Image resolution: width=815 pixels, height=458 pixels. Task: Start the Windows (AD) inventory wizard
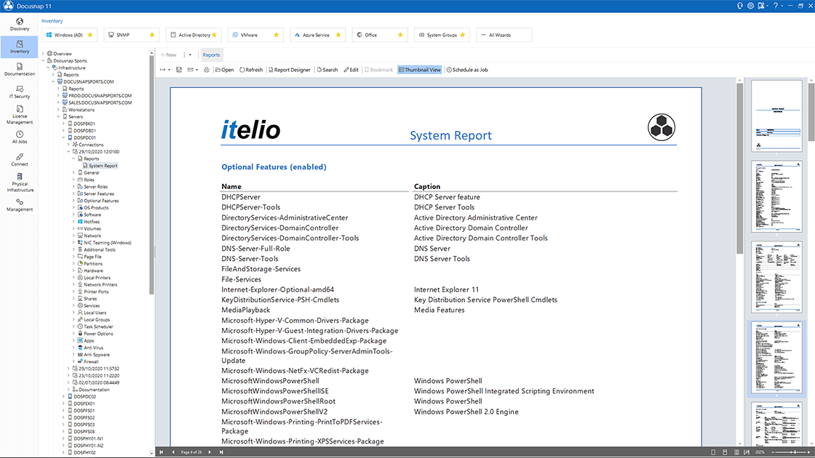(x=68, y=35)
